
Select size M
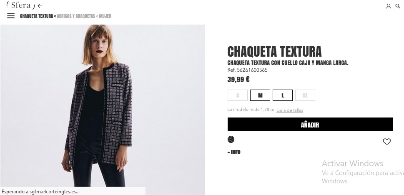tap(260, 95)
